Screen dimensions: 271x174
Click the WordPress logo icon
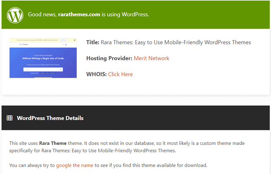15,15
